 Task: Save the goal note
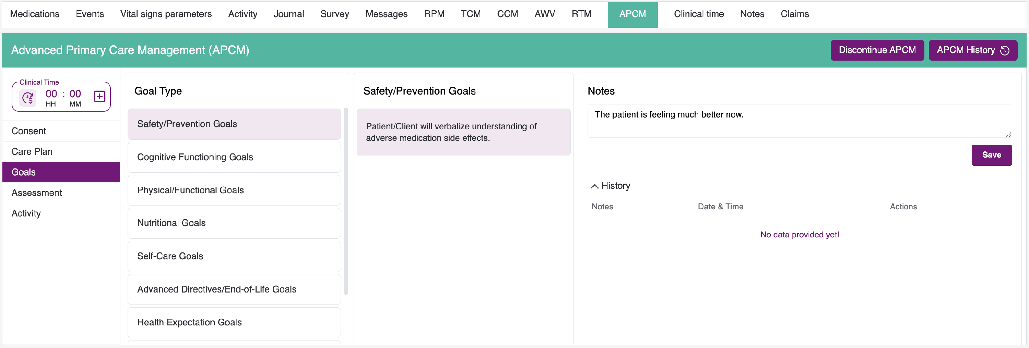(992, 155)
